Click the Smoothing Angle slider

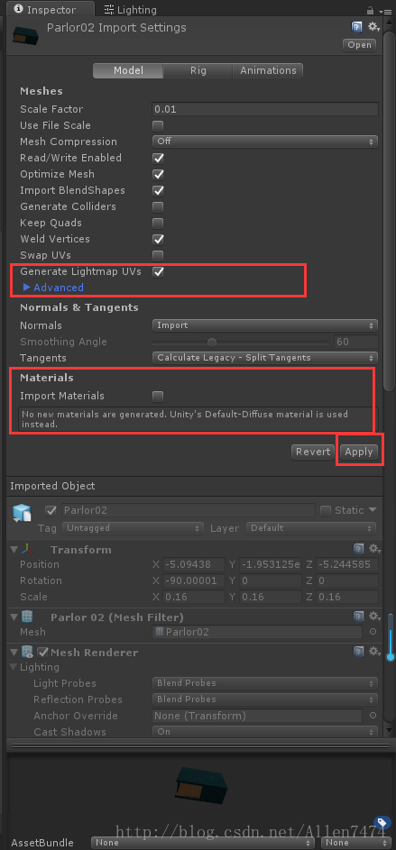click(x=240, y=342)
